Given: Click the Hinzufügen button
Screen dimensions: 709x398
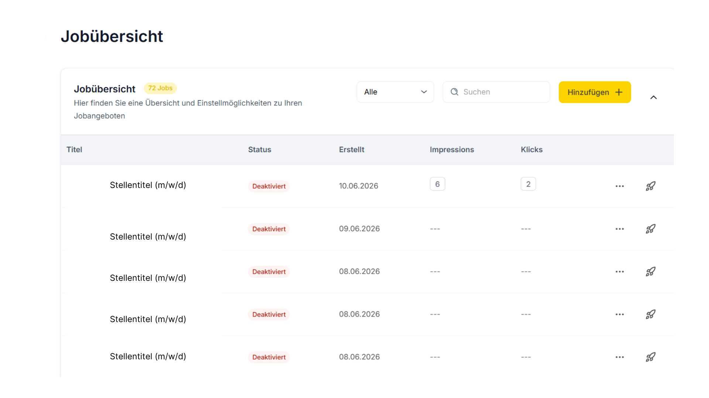Looking at the screenshot, I should (595, 92).
